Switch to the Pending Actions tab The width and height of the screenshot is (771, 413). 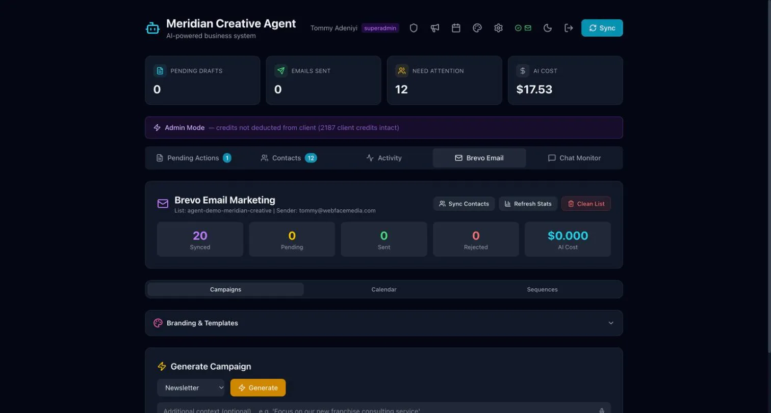(x=193, y=158)
